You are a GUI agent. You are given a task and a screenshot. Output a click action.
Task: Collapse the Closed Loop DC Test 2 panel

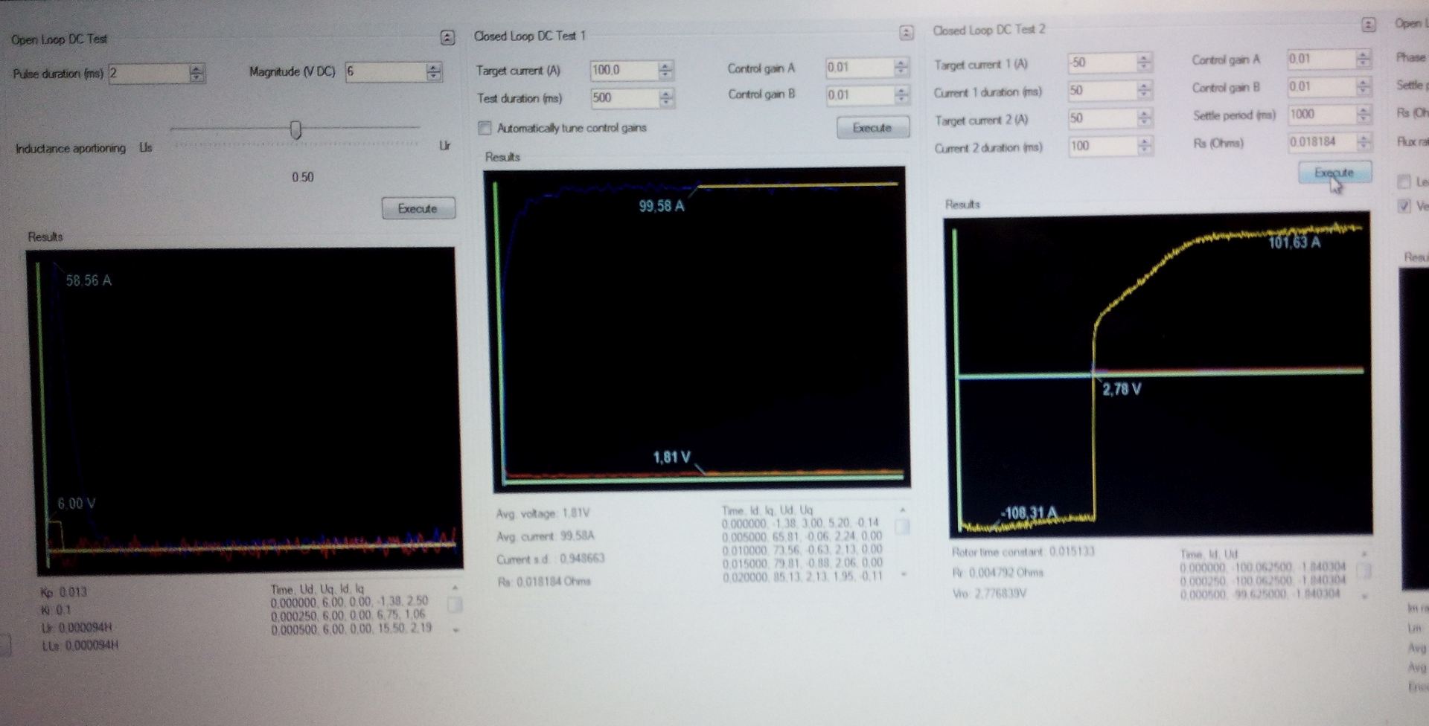(1368, 25)
